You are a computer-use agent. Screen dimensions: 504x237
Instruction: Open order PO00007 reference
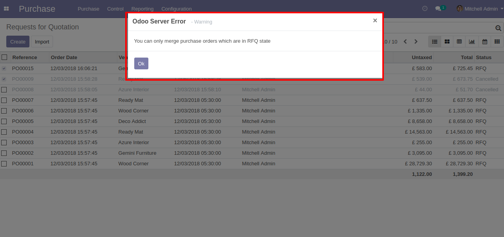click(23, 100)
